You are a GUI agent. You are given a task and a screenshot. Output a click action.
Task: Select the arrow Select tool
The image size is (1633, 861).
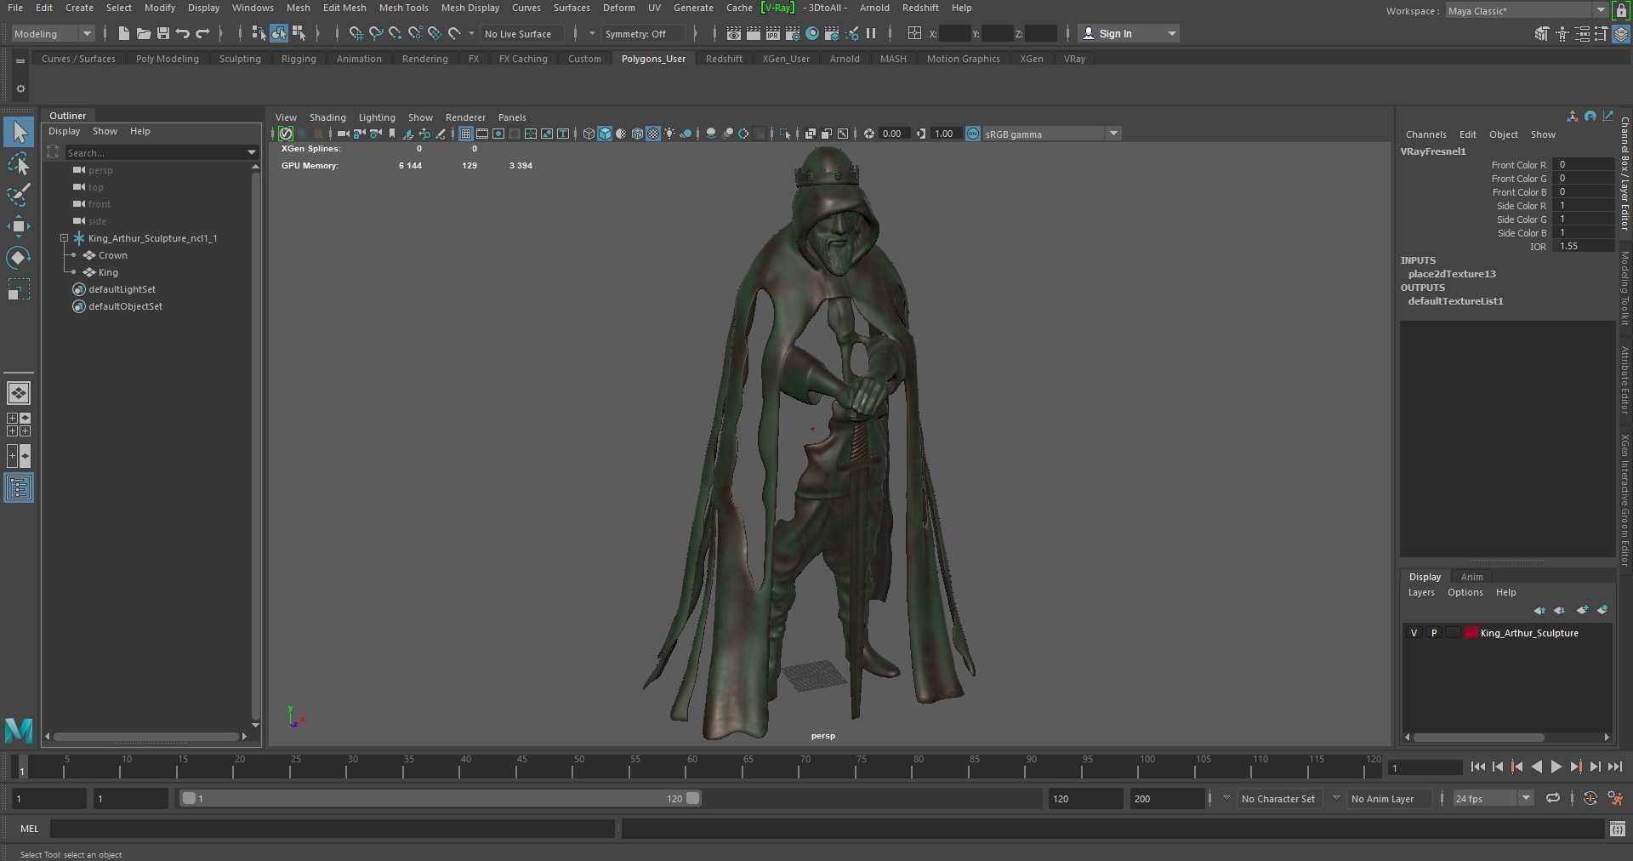click(19, 132)
